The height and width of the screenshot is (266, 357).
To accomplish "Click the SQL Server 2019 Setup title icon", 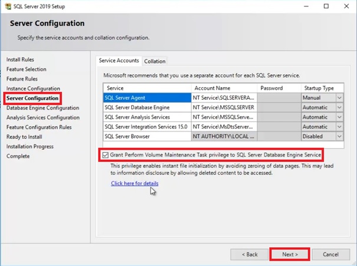I will pyautogui.click(x=8, y=6).
